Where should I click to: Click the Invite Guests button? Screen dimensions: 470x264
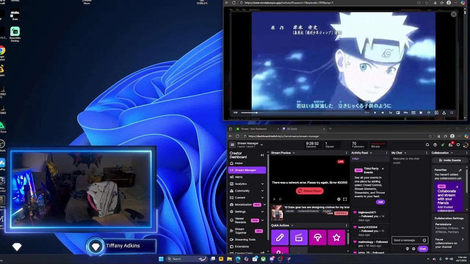(450, 160)
